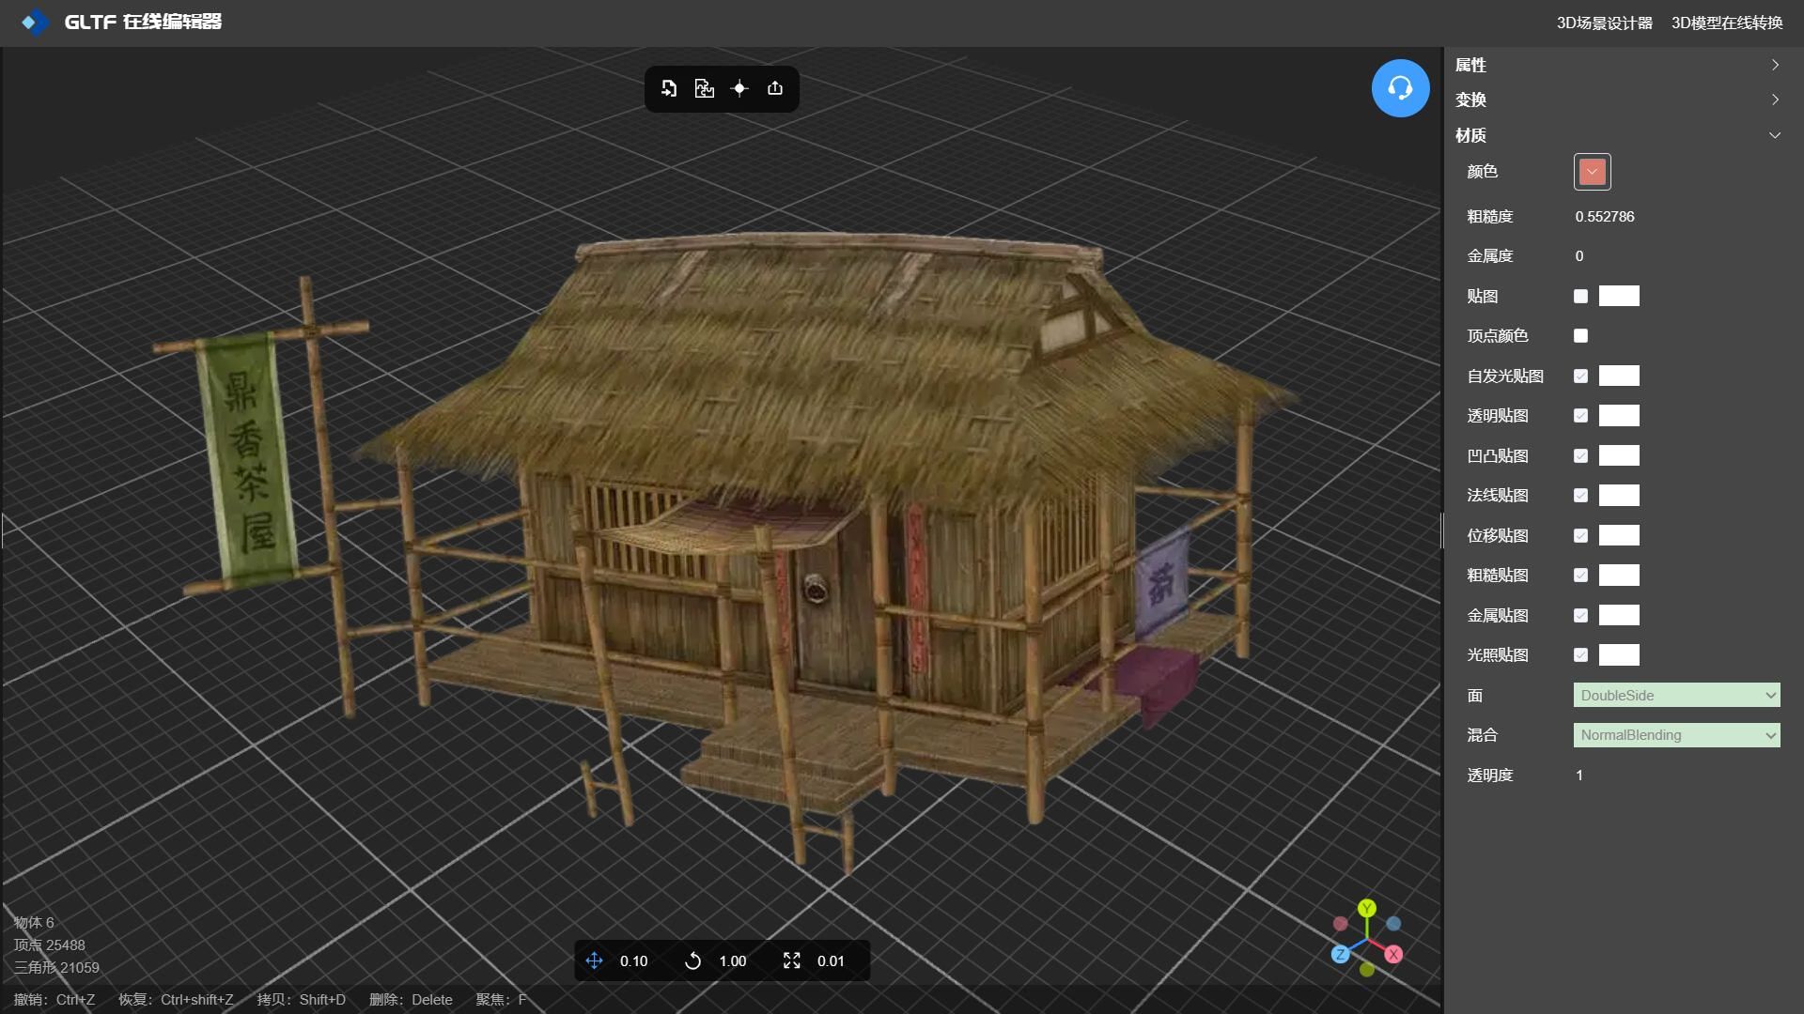Click the scale snap icon

tap(792, 960)
